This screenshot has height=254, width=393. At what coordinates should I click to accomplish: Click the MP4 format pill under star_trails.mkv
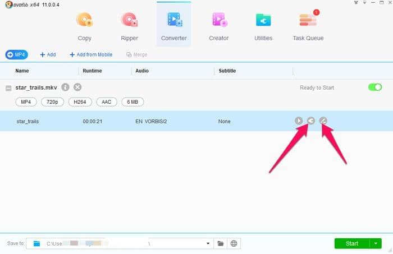click(x=26, y=102)
